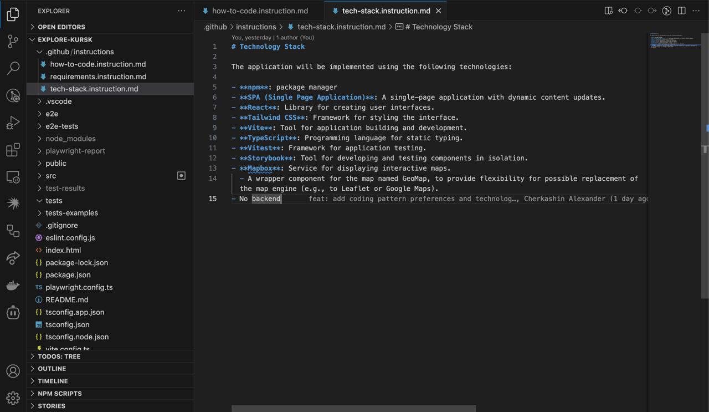The width and height of the screenshot is (709, 412).
Task: Expand the src folder
Action: click(x=51, y=176)
